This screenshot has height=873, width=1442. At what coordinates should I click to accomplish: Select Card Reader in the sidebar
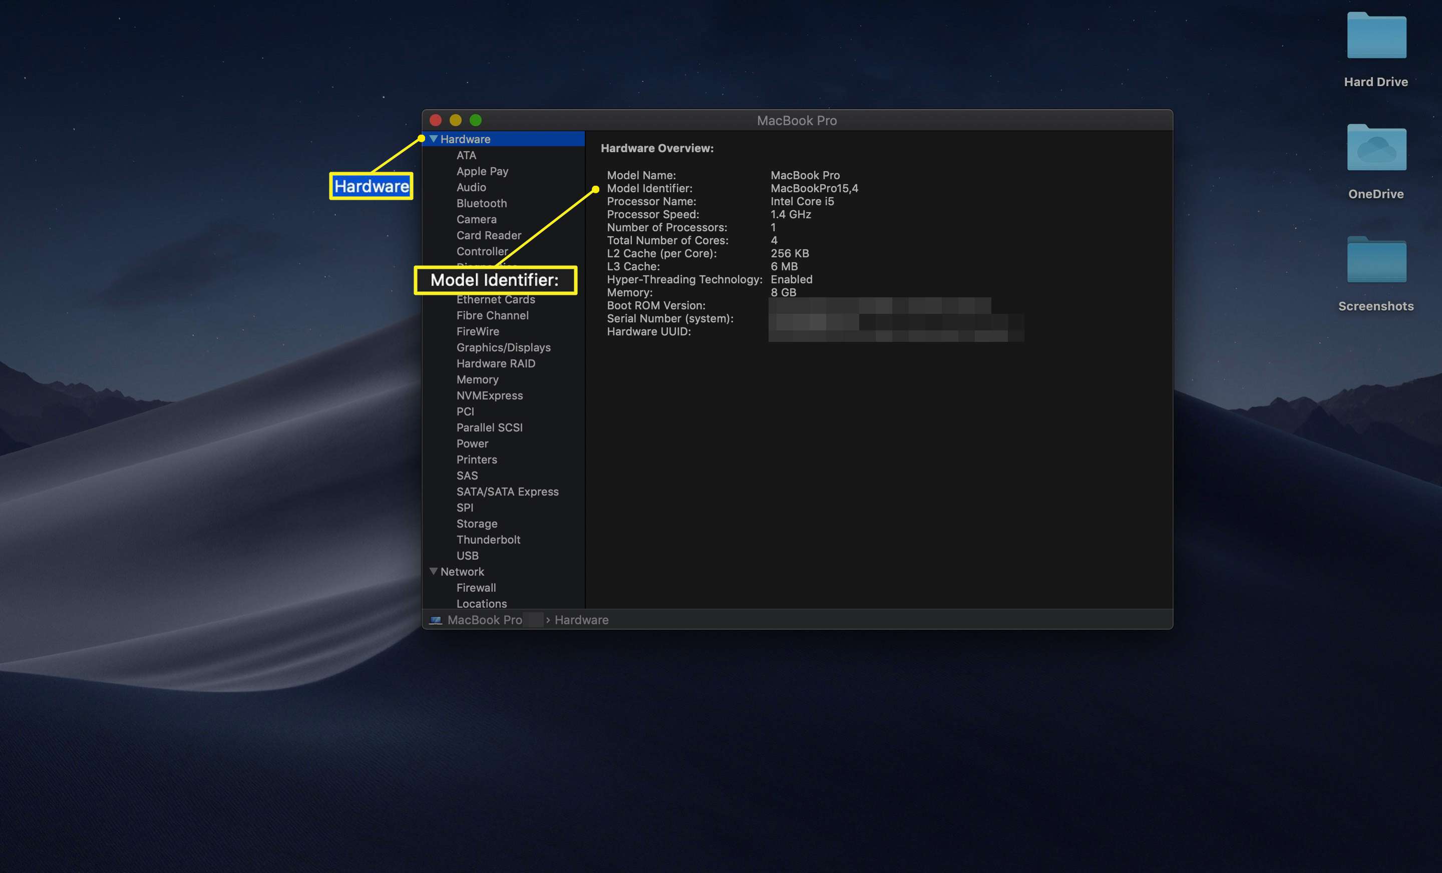(489, 235)
